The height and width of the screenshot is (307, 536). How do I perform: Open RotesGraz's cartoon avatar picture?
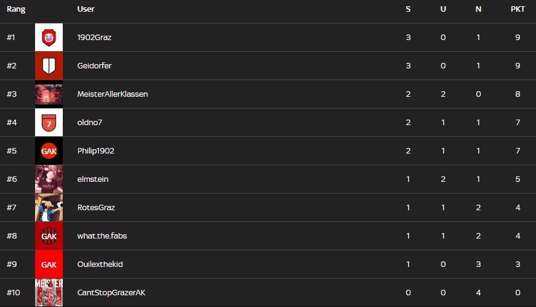49,208
